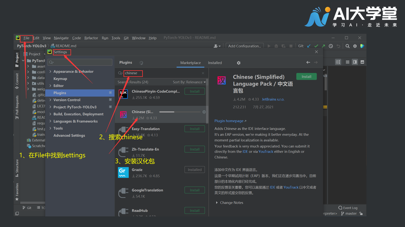Open the Refactor menu
Screen dimensions: 405x227
click(x=91, y=38)
